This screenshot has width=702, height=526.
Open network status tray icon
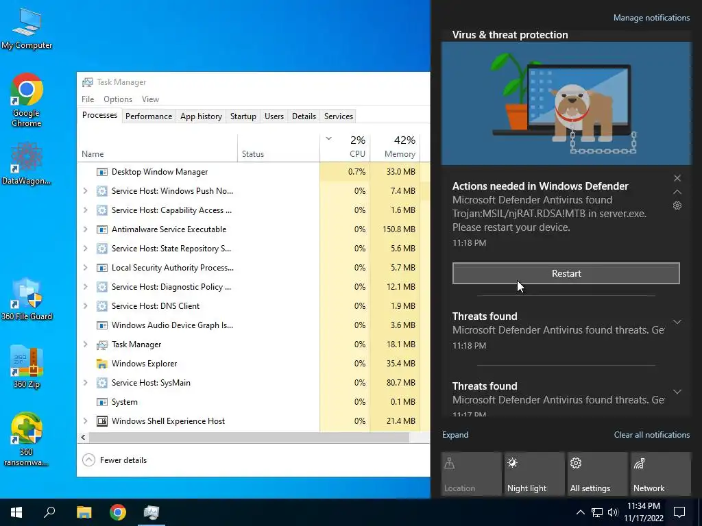(x=597, y=512)
